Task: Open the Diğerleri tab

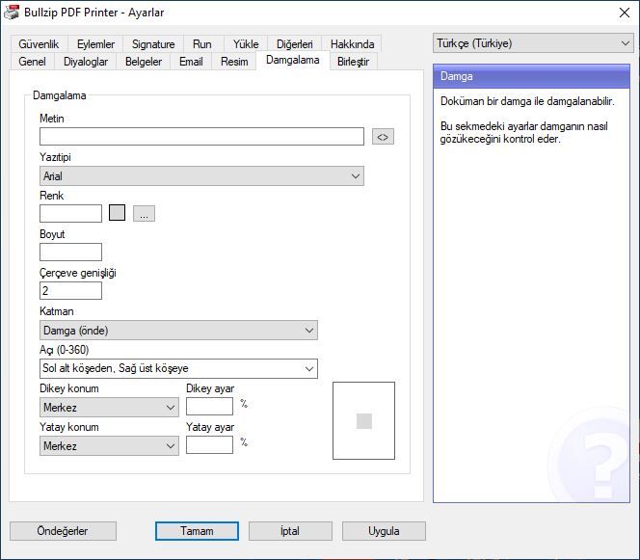Action: point(295,44)
